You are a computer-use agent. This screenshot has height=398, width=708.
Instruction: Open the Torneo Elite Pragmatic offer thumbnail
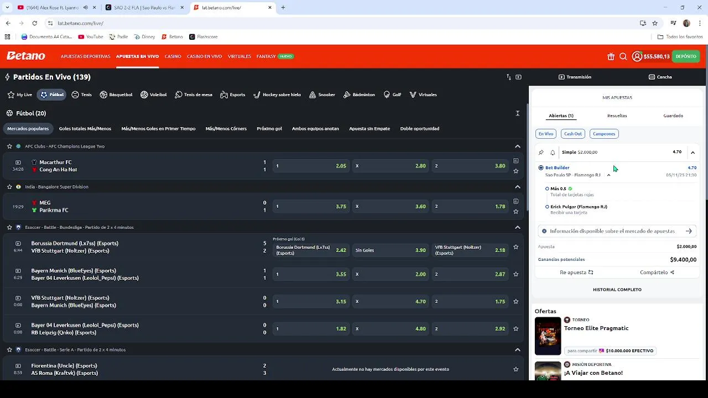coord(548,336)
